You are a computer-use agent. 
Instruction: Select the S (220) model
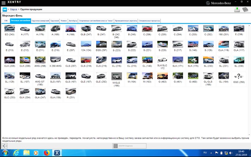(162, 47)
